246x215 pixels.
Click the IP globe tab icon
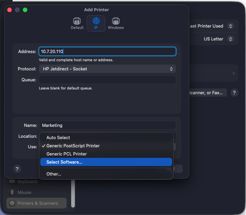(96, 23)
